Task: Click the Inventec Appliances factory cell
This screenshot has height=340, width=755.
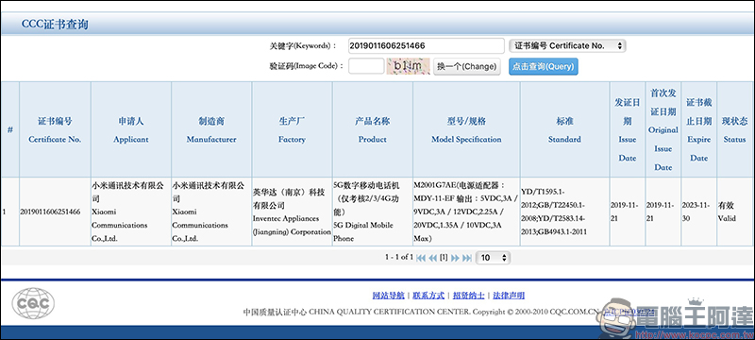Action: tap(292, 212)
